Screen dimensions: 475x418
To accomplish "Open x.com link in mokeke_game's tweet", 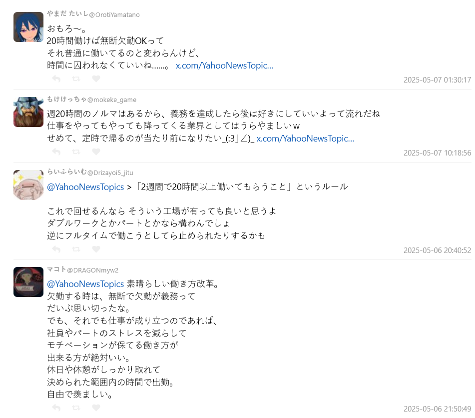I will 305,138.
